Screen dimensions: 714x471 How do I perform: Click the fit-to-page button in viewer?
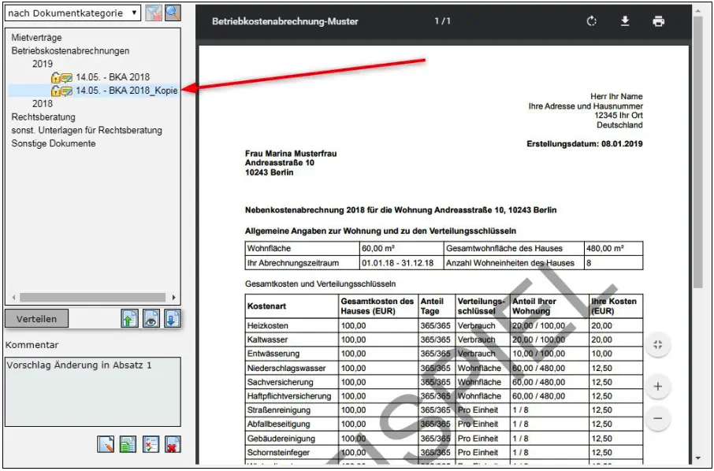658,344
